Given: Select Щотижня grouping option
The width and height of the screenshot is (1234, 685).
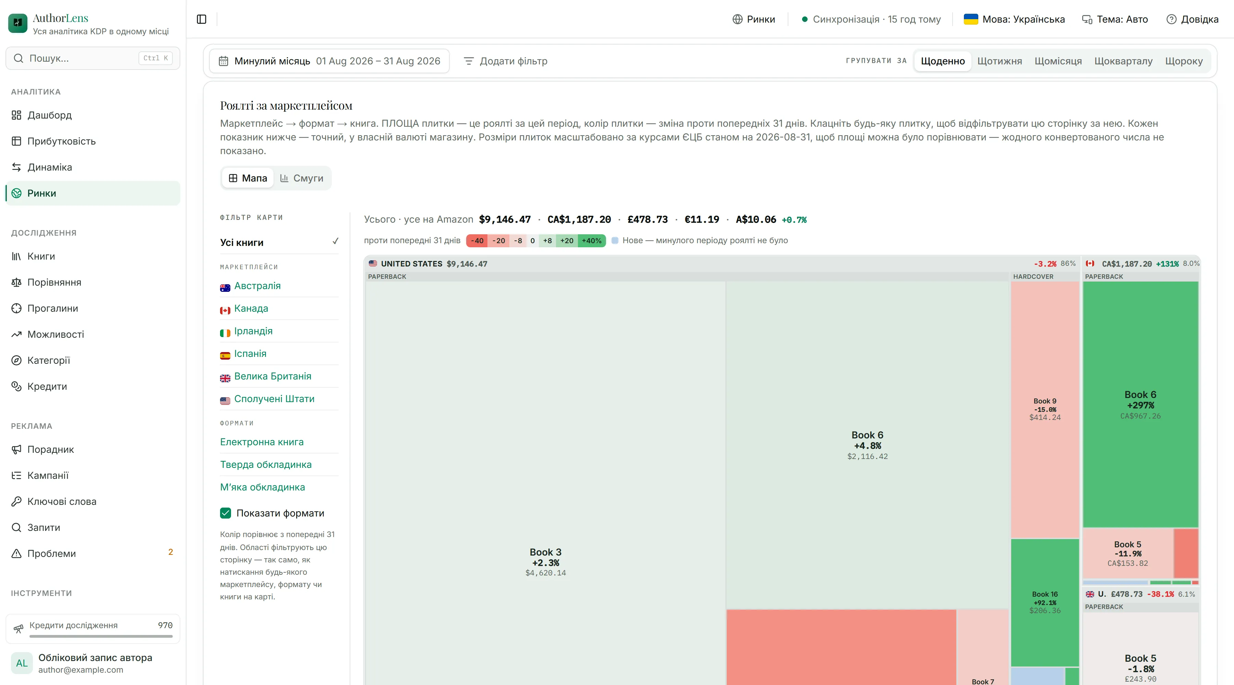Looking at the screenshot, I should click(999, 61).
